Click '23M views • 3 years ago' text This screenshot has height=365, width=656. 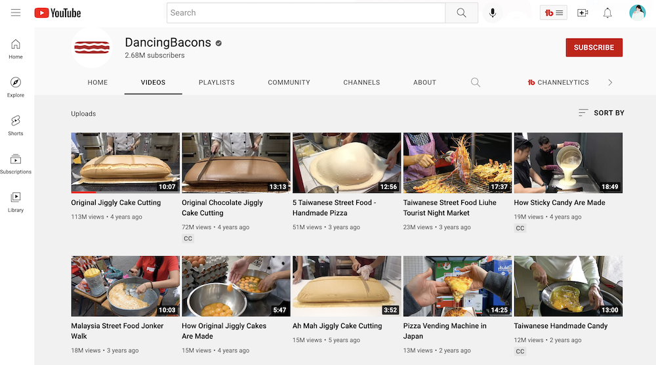[x=437, y=227]
